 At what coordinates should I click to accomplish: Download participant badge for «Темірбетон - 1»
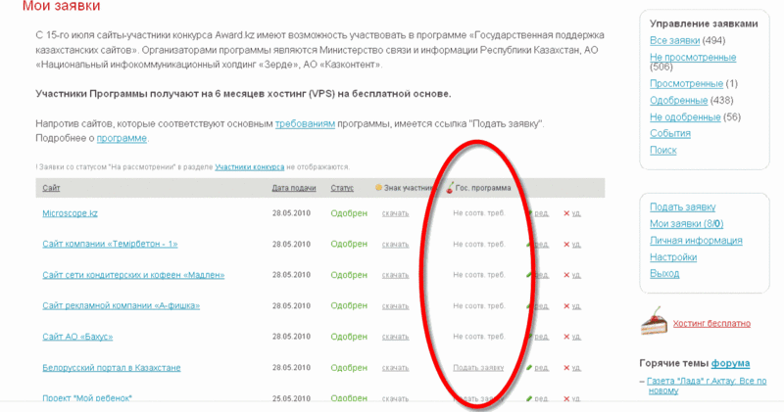396,245
